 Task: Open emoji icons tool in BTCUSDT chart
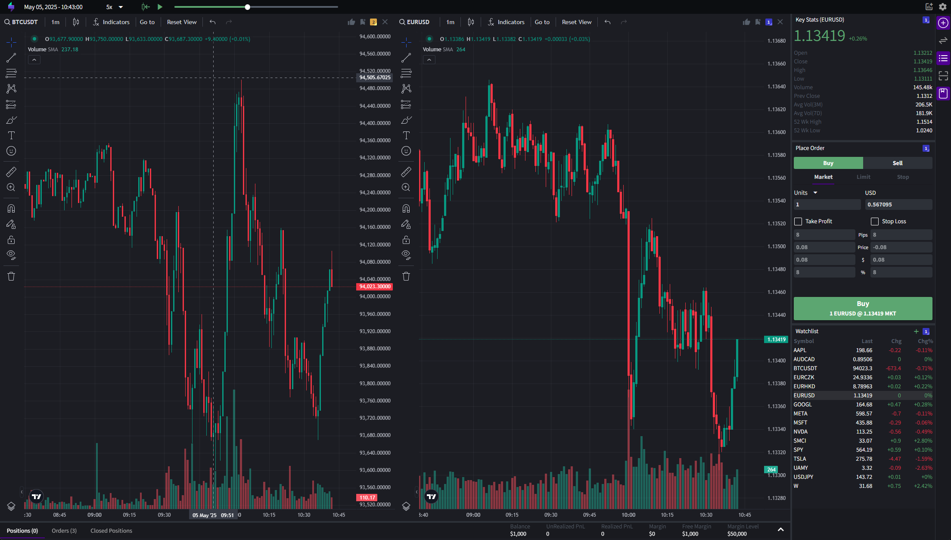pos(11,151)
